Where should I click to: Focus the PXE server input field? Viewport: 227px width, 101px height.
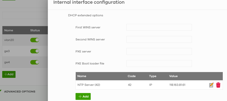pyautogui.click(x=159, y=51)
